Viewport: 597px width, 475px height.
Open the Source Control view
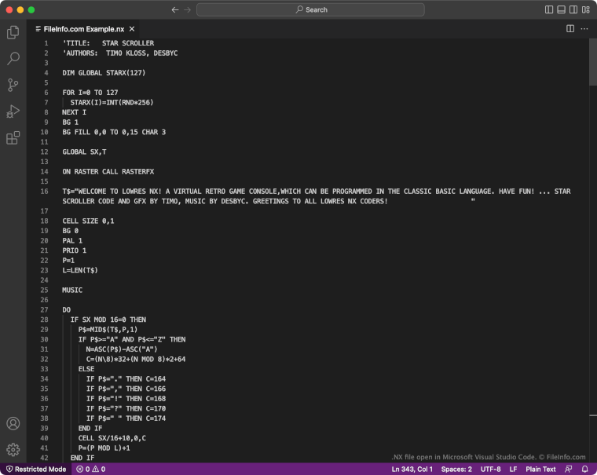point(13,85)
